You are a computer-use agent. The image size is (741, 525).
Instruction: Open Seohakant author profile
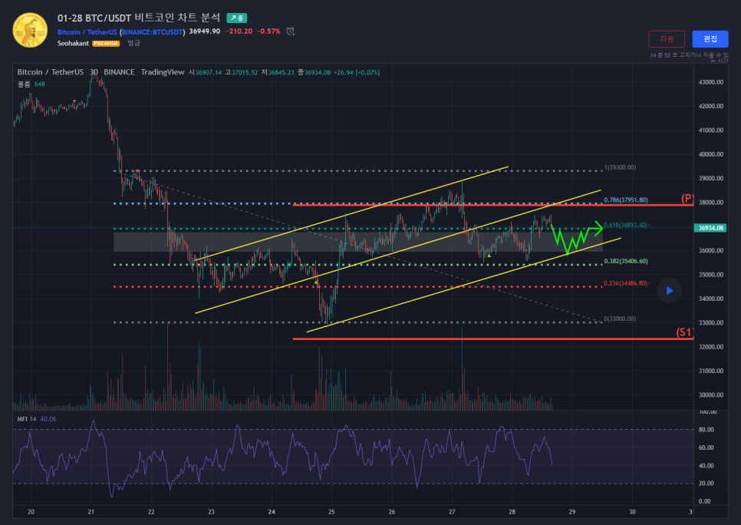pos(74,44)
